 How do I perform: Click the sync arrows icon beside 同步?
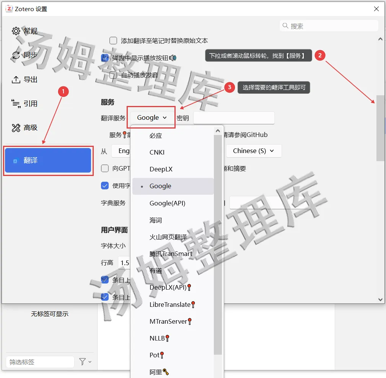click(16, 55)
